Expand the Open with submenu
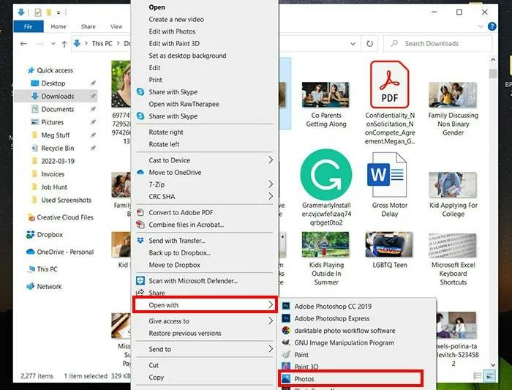Image resolution: width=512 pixels, height=390 pixels. [x=205, y=304]
